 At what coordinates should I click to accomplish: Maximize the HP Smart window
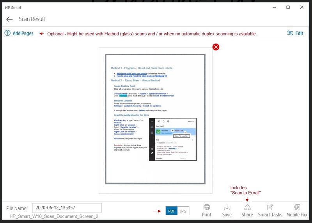coord(288,7)
